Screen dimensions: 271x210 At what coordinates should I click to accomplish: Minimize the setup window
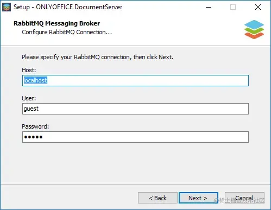click(209, 7)
